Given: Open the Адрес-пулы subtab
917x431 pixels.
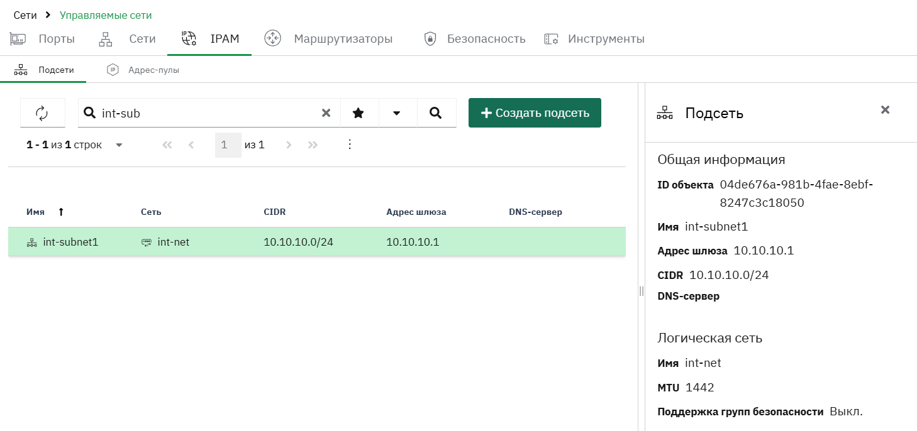Looking at the screenshot, I should [x=143, y=70].
